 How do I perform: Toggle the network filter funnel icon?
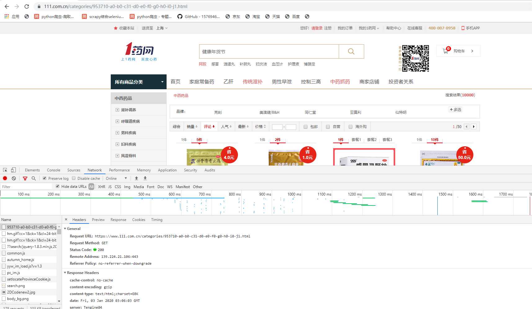pyautogui.click(x=25, y=178)
